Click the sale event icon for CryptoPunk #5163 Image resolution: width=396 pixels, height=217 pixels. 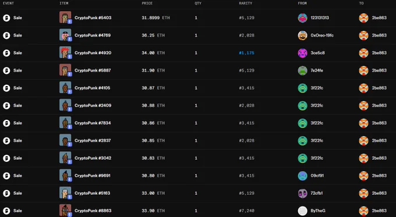click(x=6, y=193)
